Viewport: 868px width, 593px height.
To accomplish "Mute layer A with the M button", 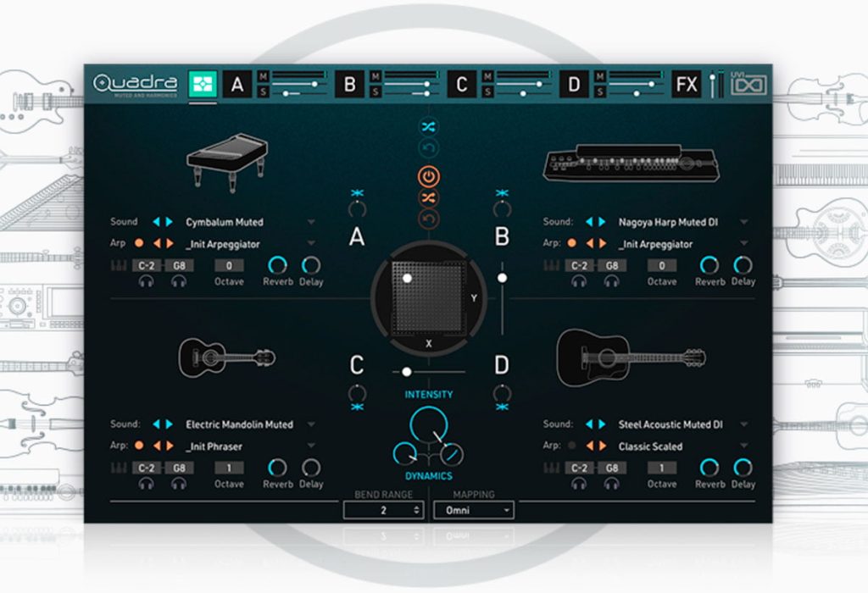I will [x=264, y=76].
